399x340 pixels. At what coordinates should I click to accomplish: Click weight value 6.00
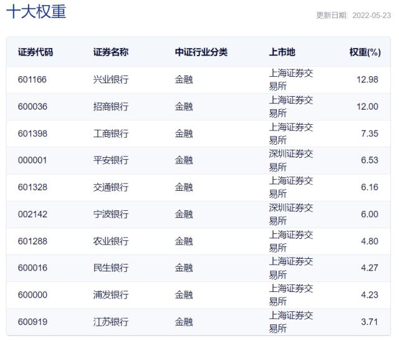click(x=370, y=214)
